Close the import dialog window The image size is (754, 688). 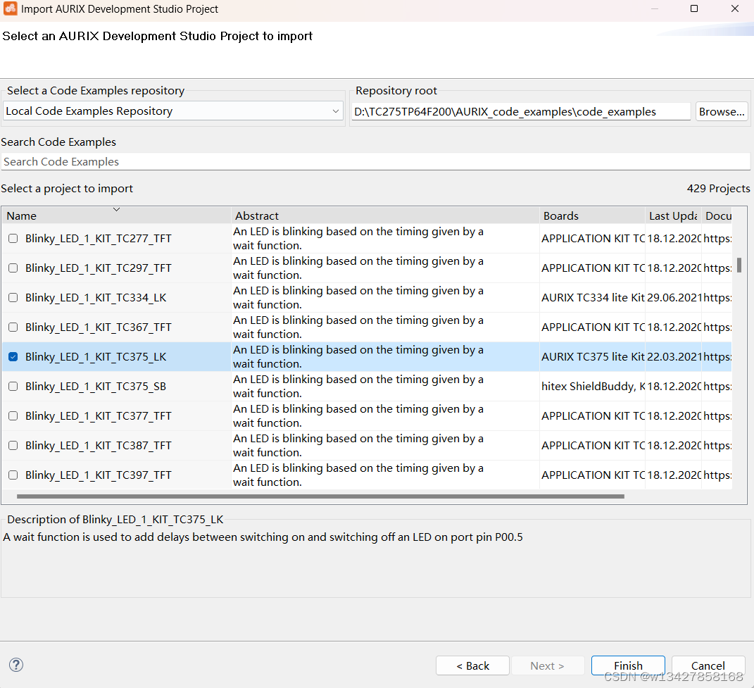pyautogui.click(x=735, y=8)
